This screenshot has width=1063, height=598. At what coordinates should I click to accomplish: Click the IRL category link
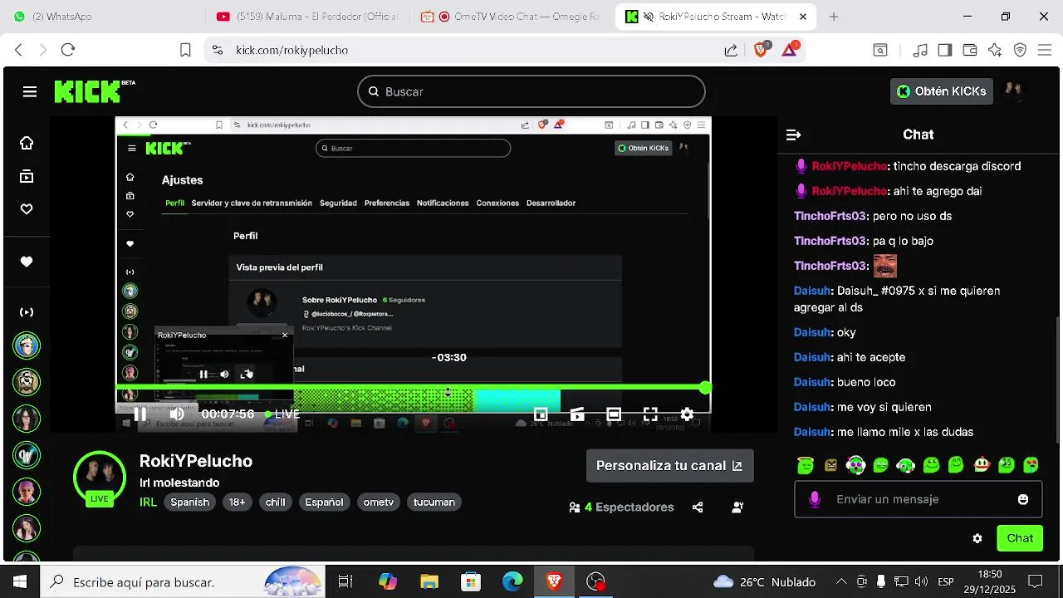[148, 502]
